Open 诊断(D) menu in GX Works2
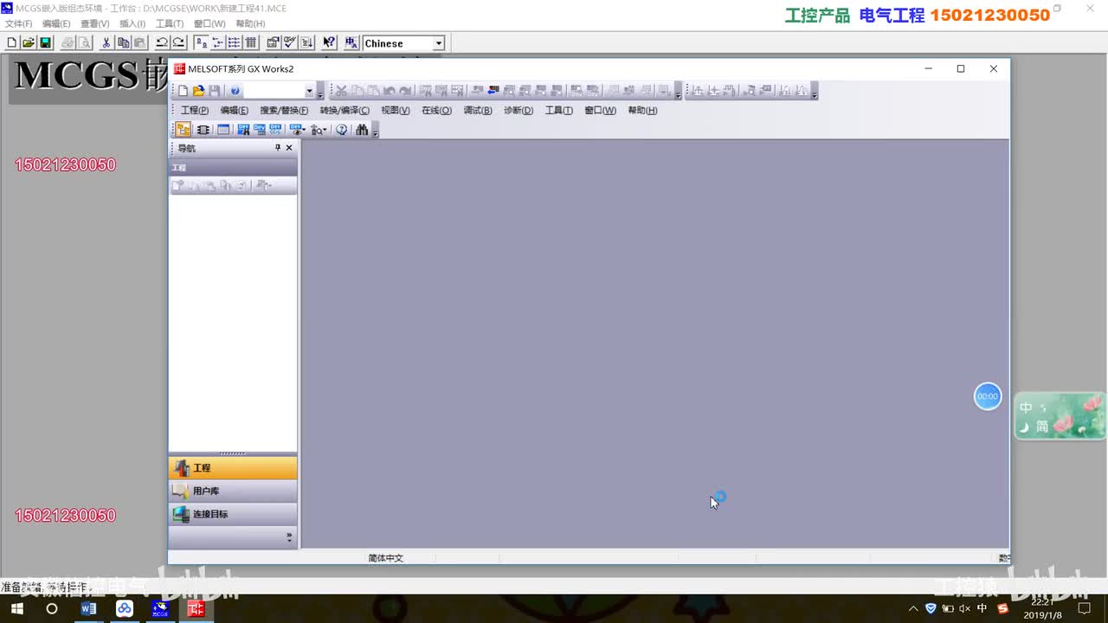Image resolution: width=1108 pixels, height=623 pixels. (519, 111)
